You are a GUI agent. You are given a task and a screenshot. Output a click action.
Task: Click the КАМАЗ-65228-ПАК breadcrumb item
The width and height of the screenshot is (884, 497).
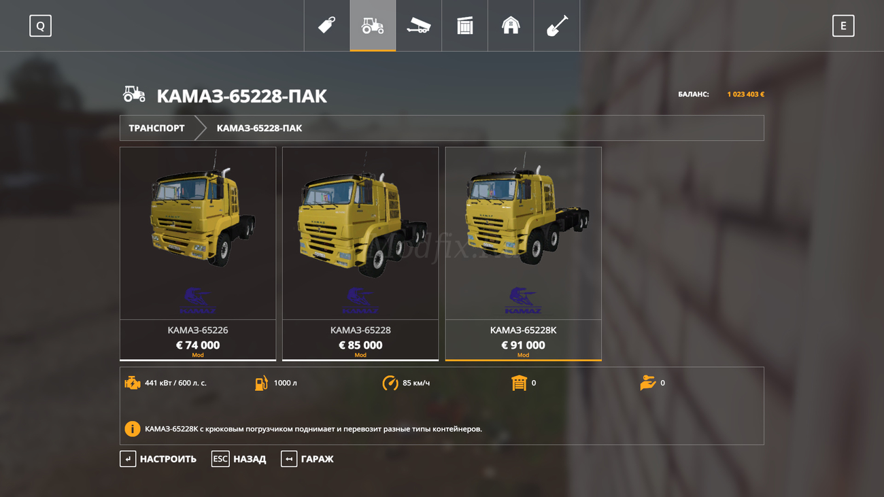tap(259, 128)
